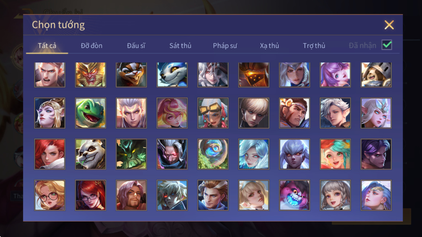Select the Đấu sĩ tab

tap(136, 46)
